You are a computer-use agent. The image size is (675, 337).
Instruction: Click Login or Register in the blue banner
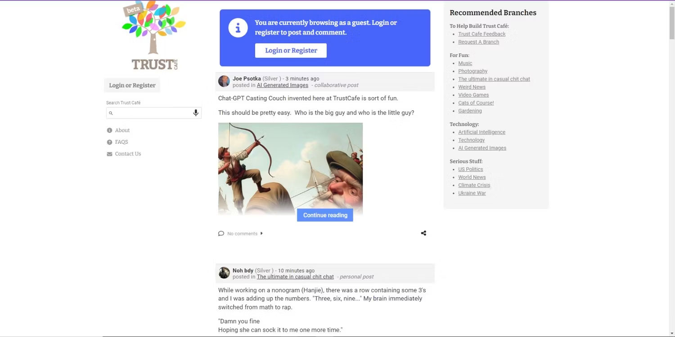coord(291,50)
